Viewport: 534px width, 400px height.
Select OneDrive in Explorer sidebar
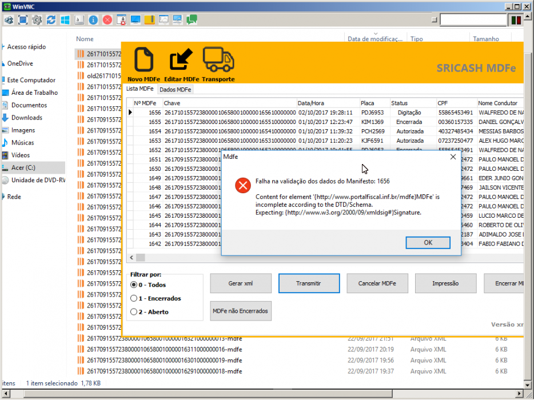click(x=20, y=63)
